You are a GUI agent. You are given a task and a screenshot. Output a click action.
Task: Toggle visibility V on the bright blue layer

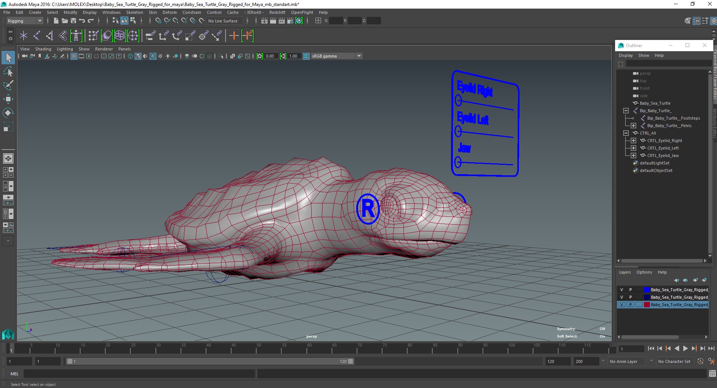coord(622,290)
